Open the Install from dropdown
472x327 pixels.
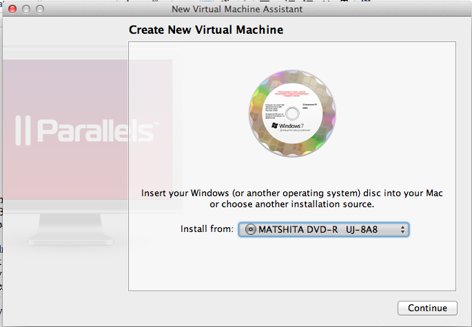[324, 229]
